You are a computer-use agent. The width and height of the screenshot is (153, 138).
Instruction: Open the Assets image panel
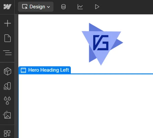7,115
